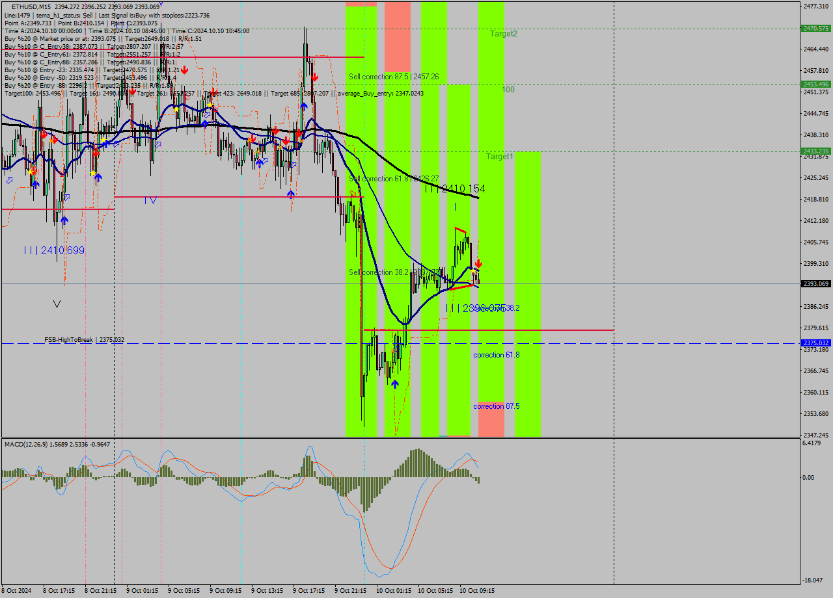Click the 2412.180 value on the price scale

point(816,220)
